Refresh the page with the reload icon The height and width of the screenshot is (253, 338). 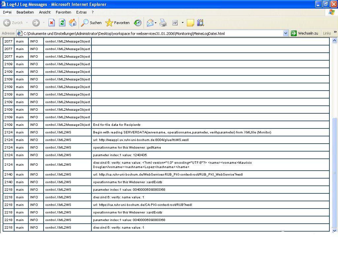point(62,23)
